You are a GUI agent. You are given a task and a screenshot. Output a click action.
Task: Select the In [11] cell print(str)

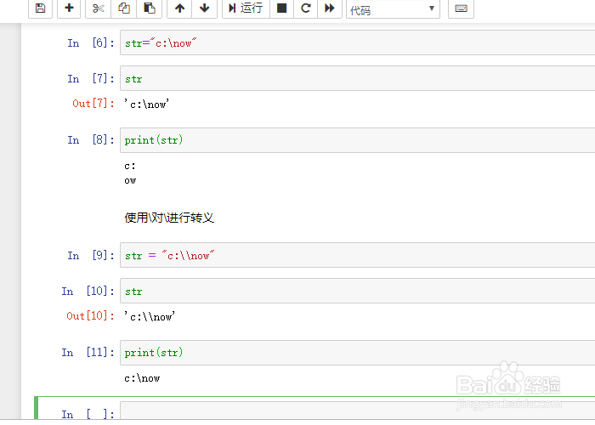(358, 353)
